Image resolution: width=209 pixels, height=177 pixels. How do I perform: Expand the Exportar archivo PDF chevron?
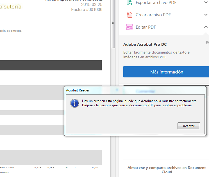pos(206,2)
